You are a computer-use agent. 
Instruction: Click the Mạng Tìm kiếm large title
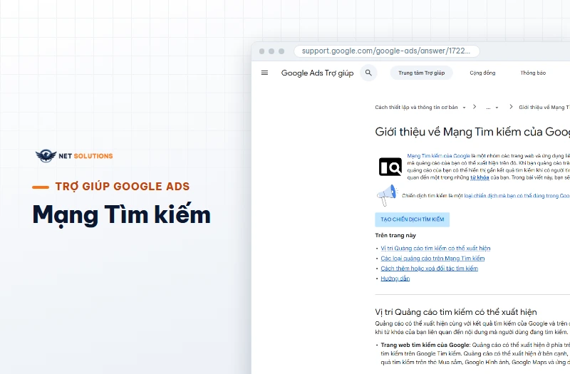click(x=121, y=214)
